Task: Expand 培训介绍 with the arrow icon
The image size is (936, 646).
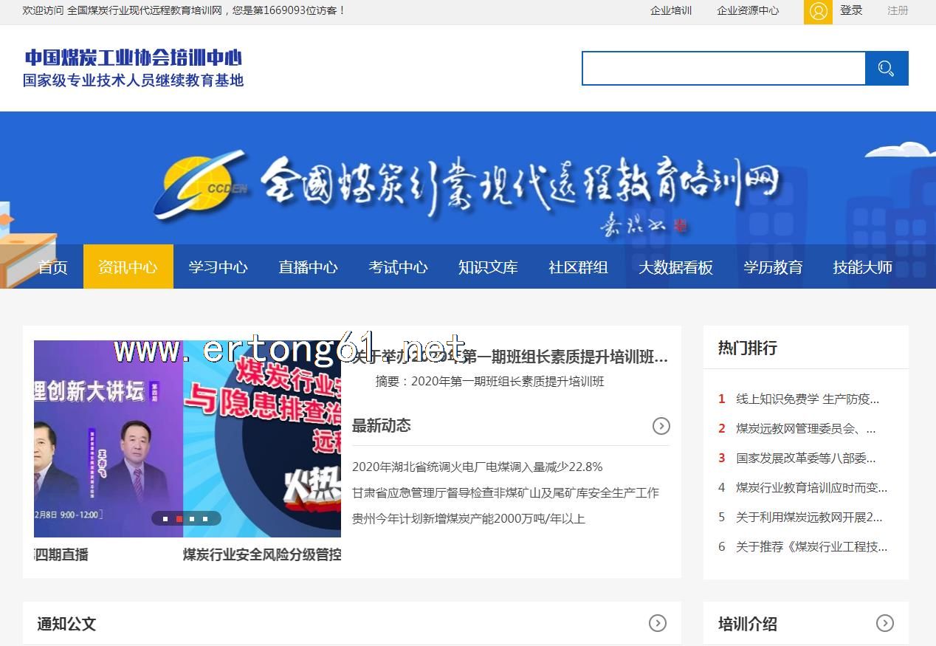Action: 884,624
